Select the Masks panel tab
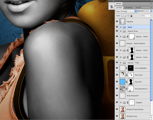The image size is (153, 120). [x=119, y=4]
